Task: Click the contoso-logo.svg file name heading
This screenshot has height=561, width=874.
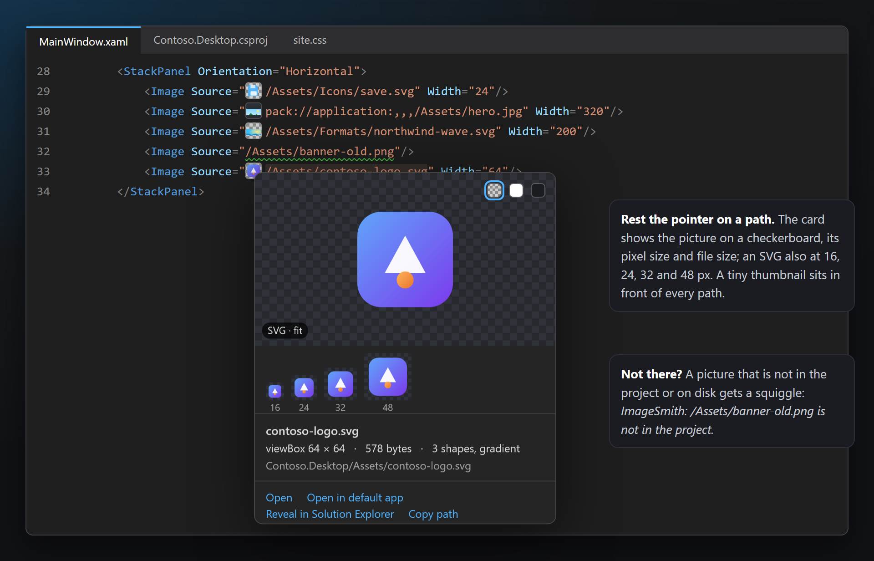Action: point(312,431)
